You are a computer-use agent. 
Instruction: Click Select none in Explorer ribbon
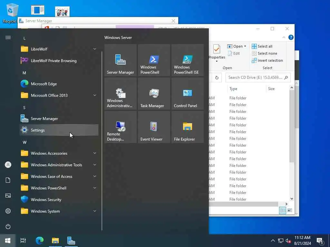click(265, 53)
